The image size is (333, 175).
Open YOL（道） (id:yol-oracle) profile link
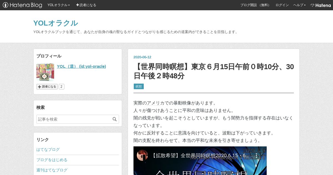(81, 66)
